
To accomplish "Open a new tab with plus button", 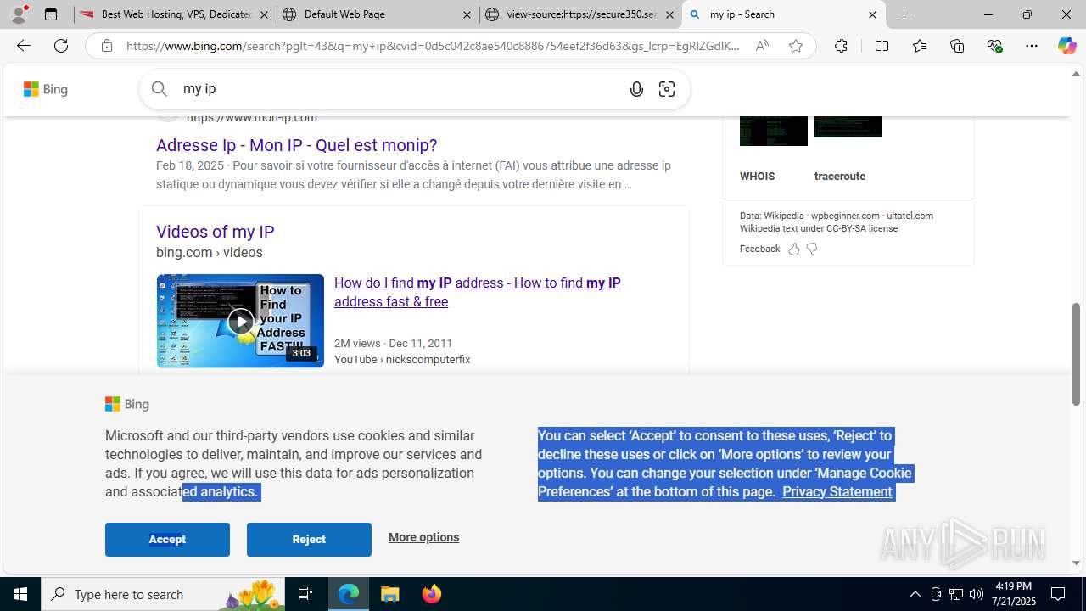I will click(x=904, y=14).
